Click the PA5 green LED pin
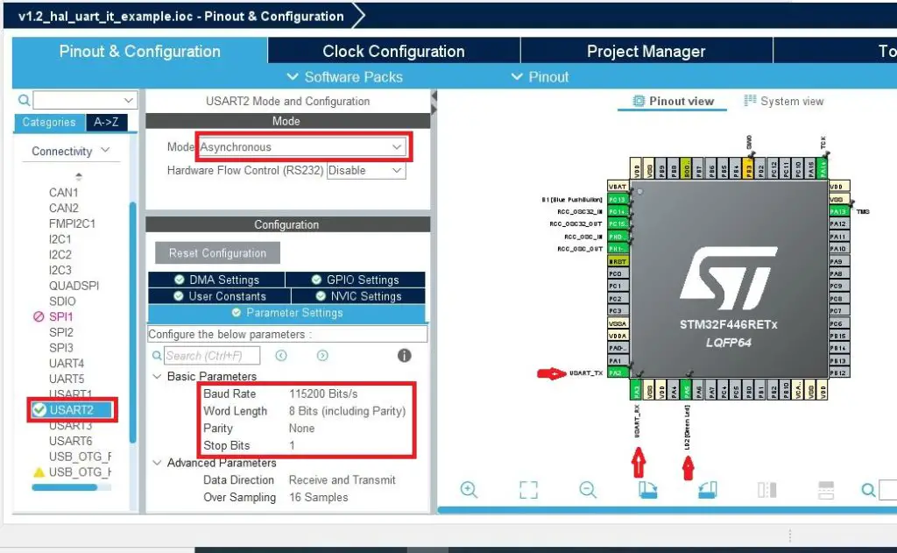 tap(687, 390)
